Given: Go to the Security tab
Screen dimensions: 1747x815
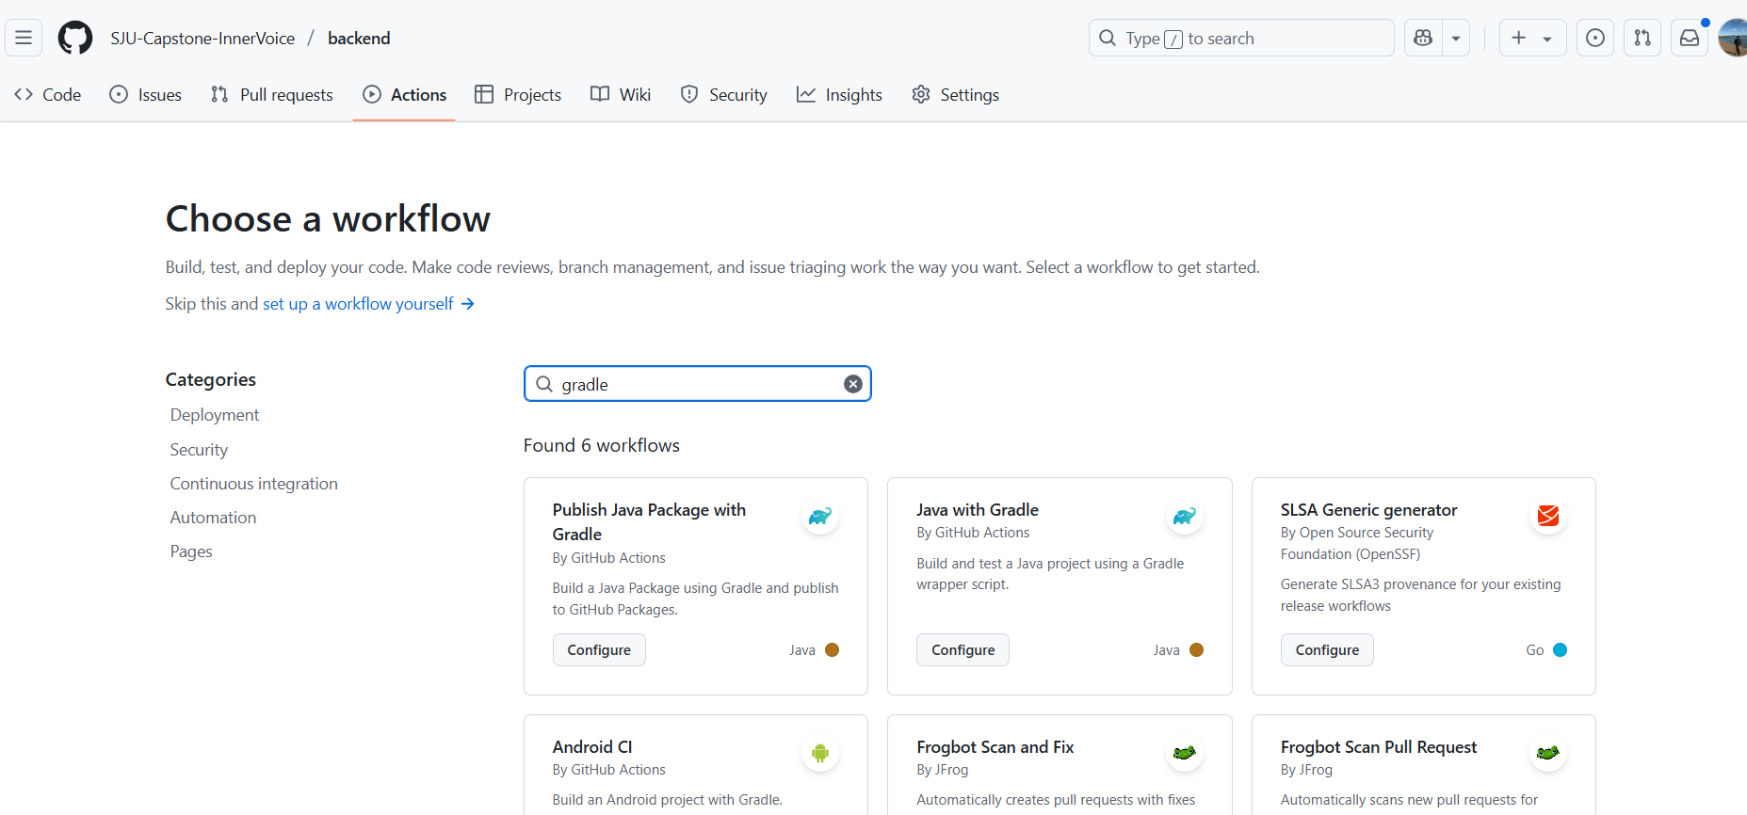Looking at the screenshot, I should tap(724, 94).
